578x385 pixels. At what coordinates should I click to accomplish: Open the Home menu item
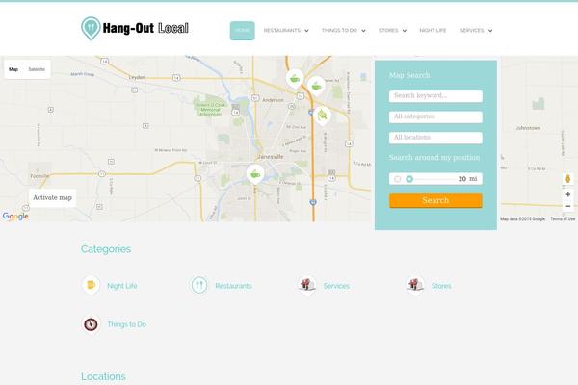(242, 31)
